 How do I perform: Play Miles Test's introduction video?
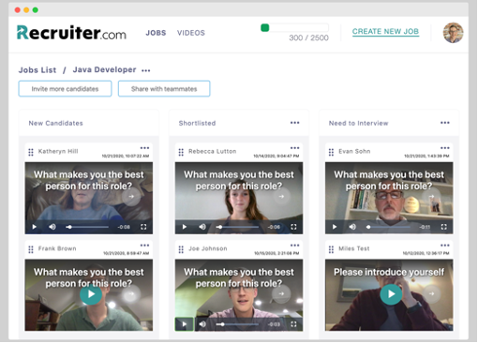391,294
